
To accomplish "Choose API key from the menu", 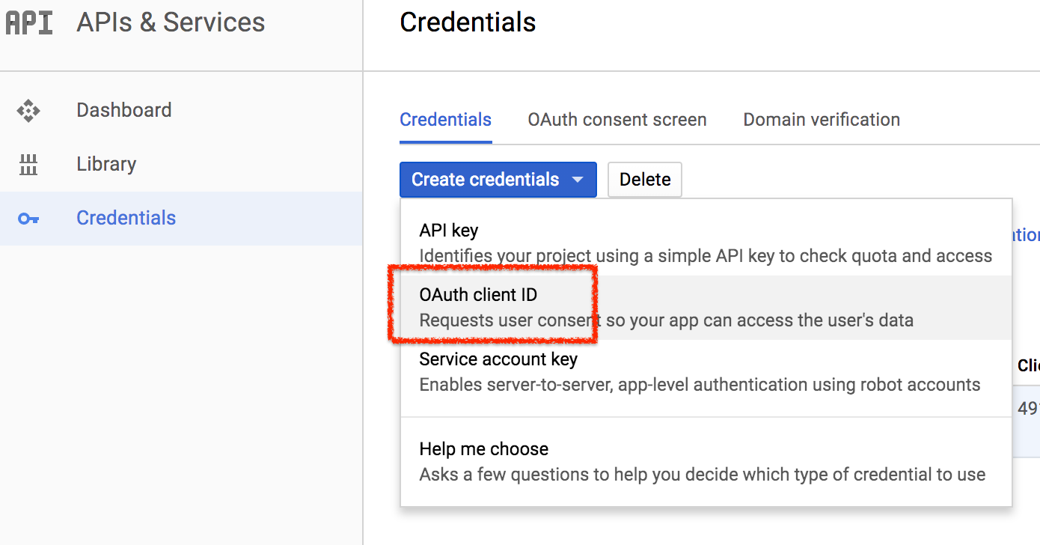I will (706, 243).
